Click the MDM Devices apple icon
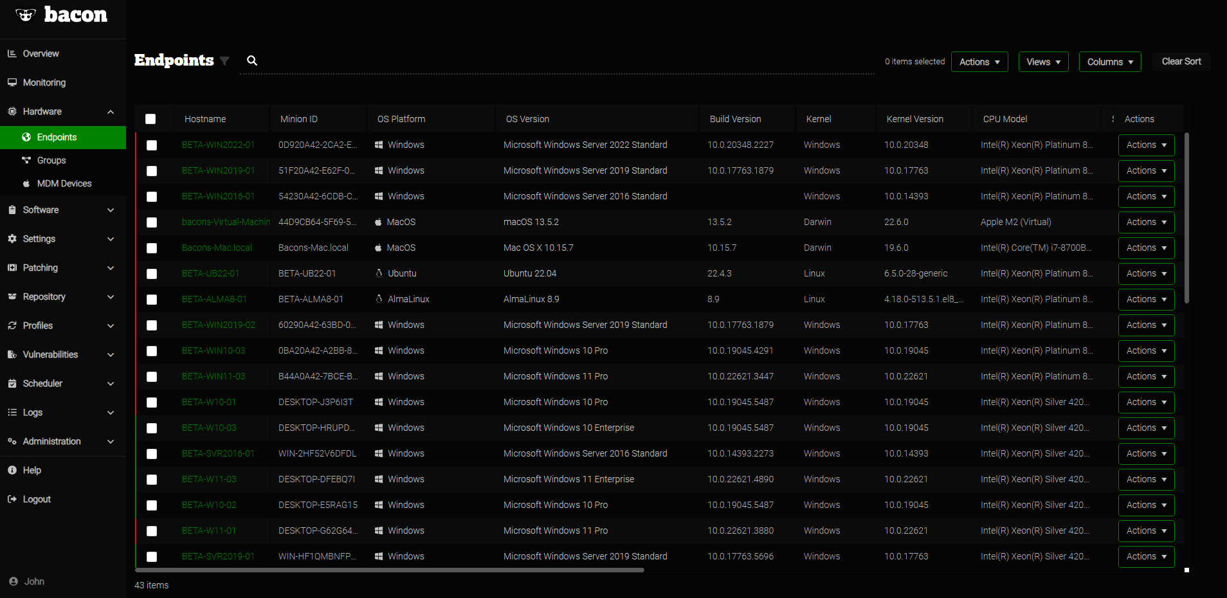This screenshot has height=598, width=1227. point(26,183)
